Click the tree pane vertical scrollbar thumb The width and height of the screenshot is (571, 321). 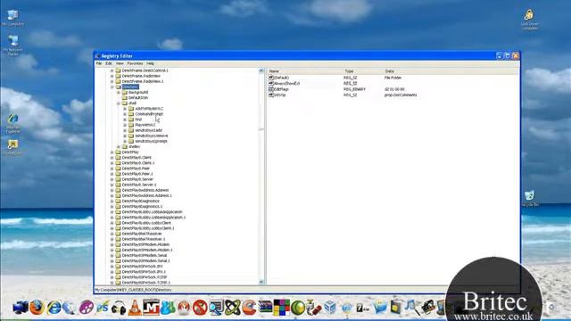(261, 129)
